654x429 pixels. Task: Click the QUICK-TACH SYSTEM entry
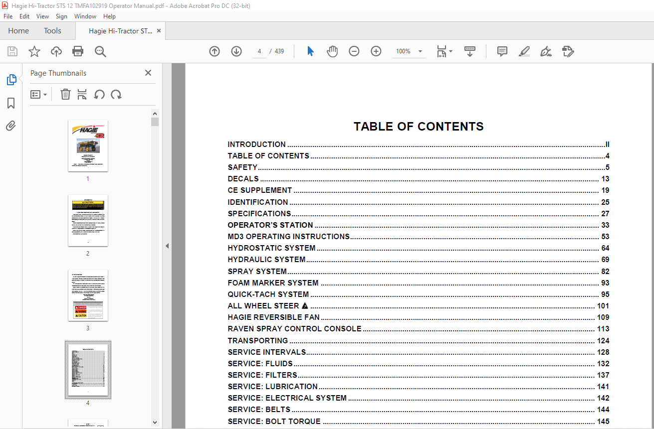click(x=419, y=294)
